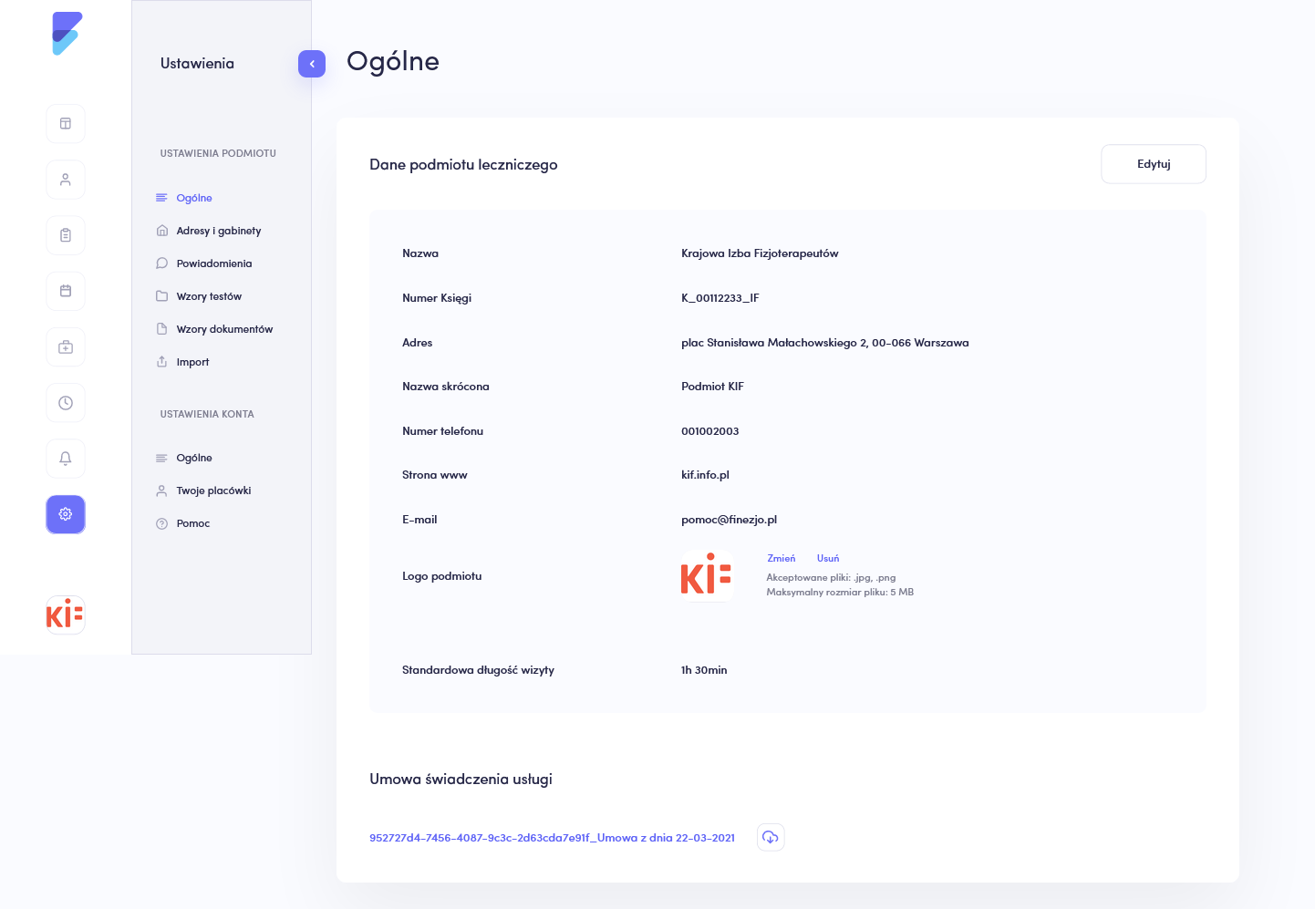The height and width of the screenshot is (909, 1315).
Task: Open Twoje placówki settings
Action: click(213, 491)
